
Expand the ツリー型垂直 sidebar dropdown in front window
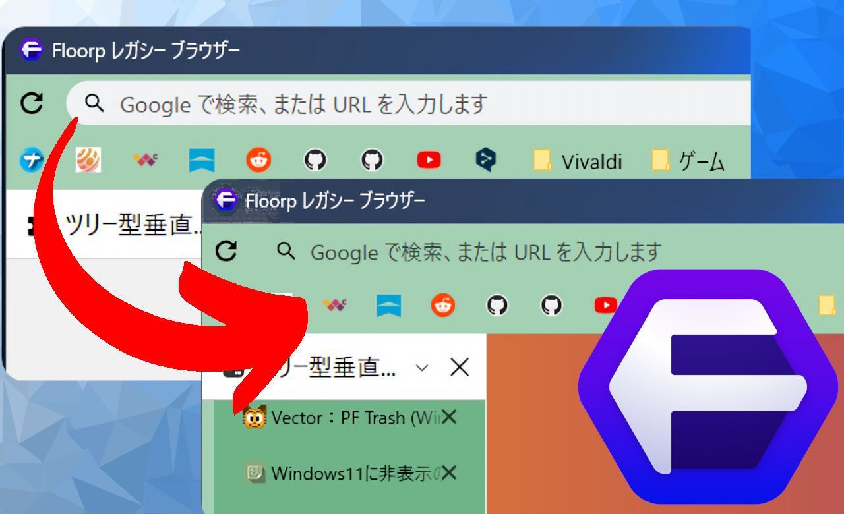click(x=422, y=368)
